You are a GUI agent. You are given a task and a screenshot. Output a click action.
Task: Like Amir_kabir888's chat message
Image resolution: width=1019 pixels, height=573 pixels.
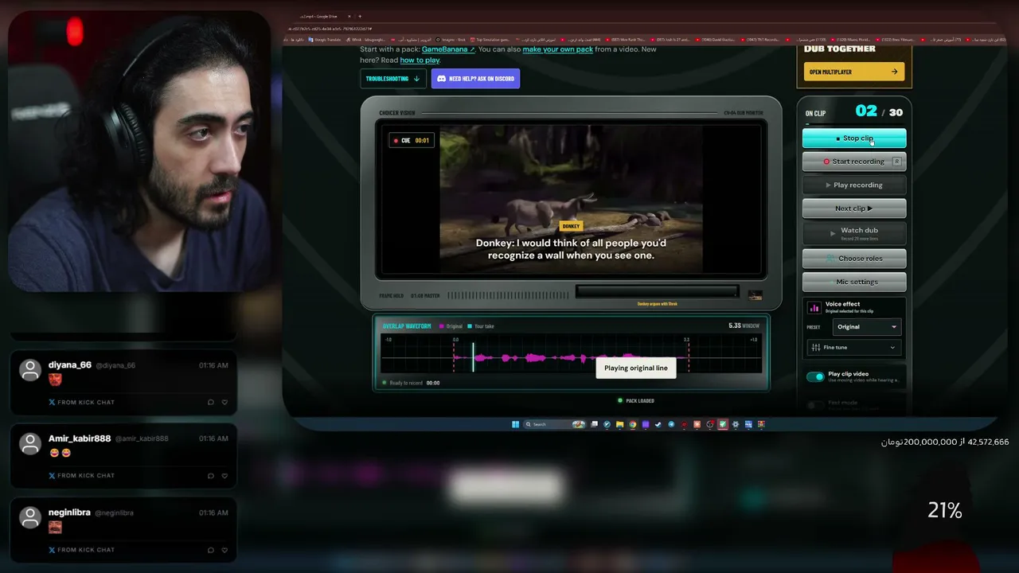coord(224,475)
